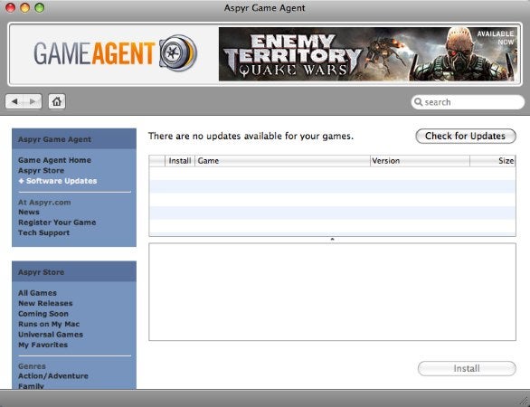Open Tech Support link
Screen dimensions: 530x407
44,233
